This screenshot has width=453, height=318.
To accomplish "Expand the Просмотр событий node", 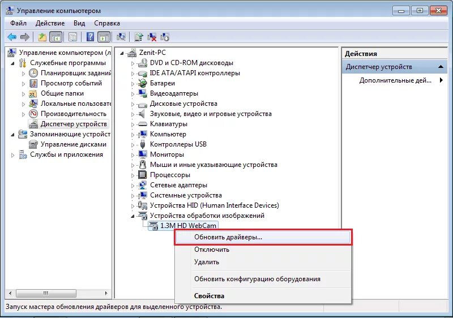I will click(x=23, y=84).
